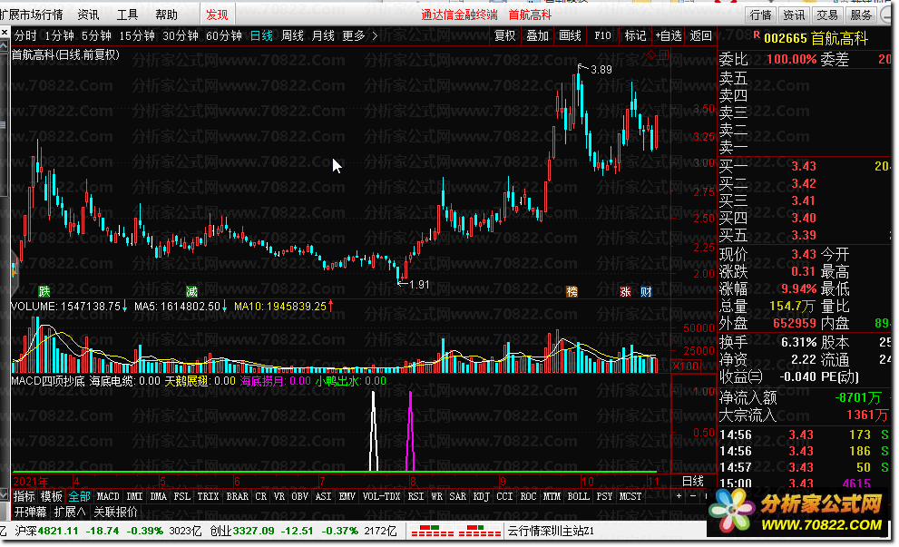Click the 画线 drawing button
899x547 pixels.
[570, 35]
